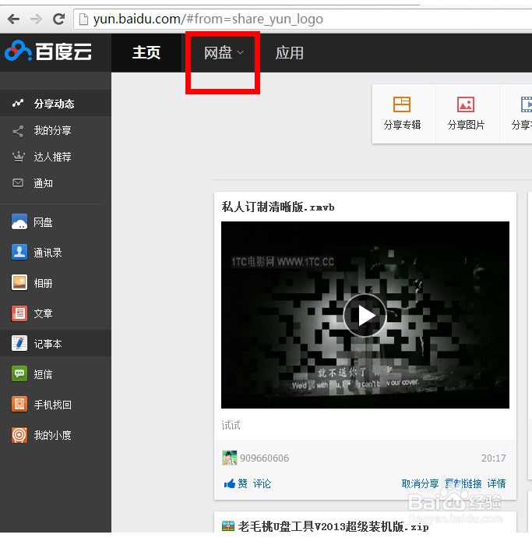Play the 私人订制清晰版 video
This screenshot has height=538, width=532.
[x=365, y=315]
